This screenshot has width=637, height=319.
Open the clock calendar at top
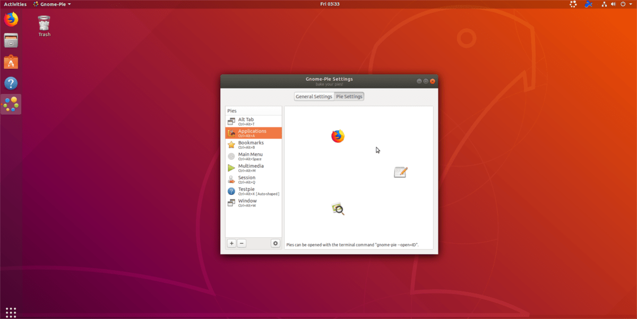click(330, 4)
